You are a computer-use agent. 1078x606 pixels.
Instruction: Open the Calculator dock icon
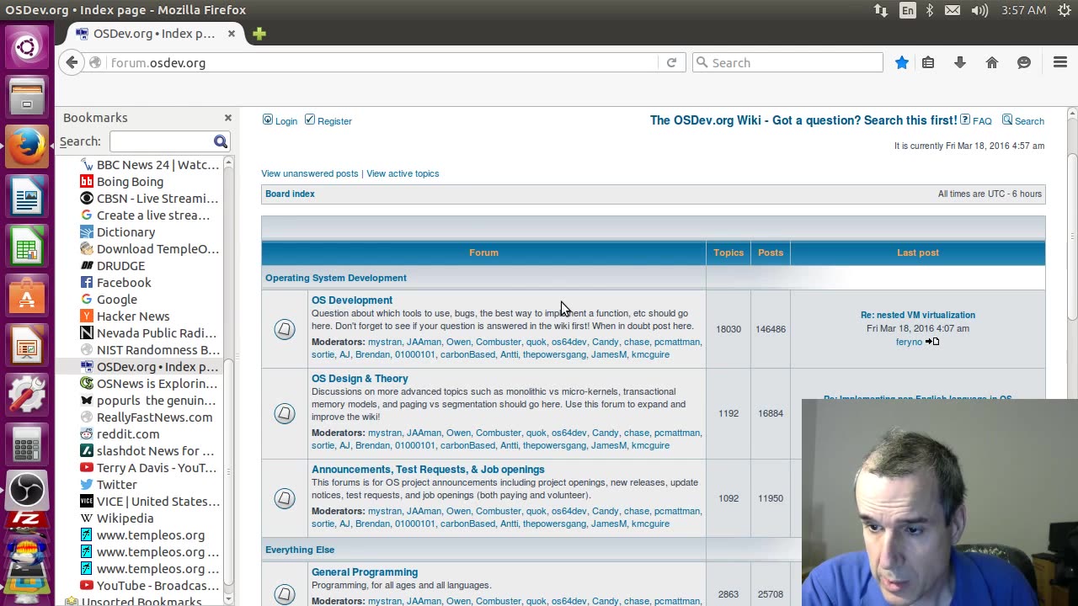tap(27, 444)
